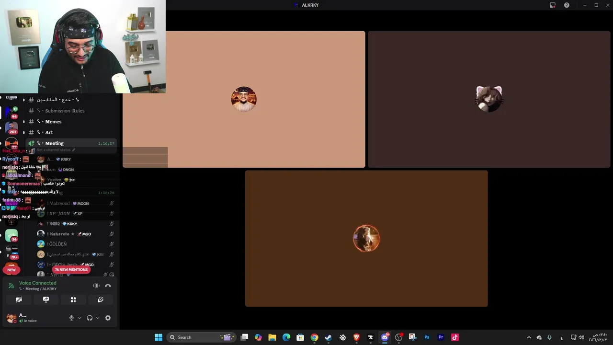Switch to Discord taskbar icon
The height and width of the screenshot is (345, 613).
pyautogui.click(x=385, y=337)
